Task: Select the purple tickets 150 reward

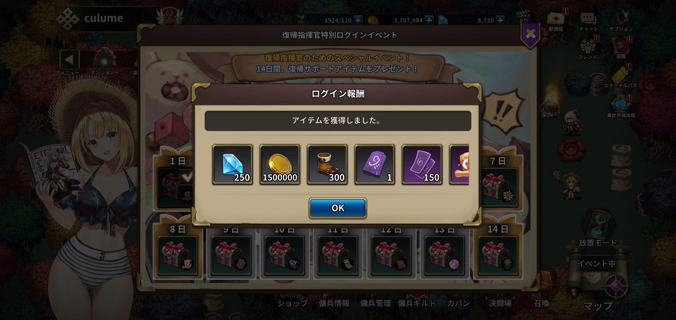Action: 422,164
